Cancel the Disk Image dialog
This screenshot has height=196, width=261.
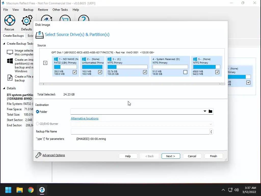(x=192, y=156)
